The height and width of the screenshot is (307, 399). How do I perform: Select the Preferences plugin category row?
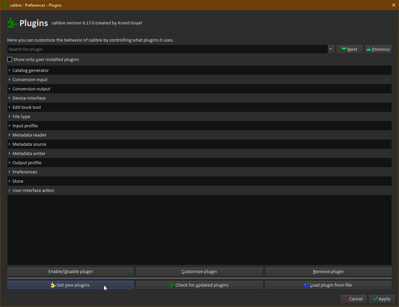[199, 172]
